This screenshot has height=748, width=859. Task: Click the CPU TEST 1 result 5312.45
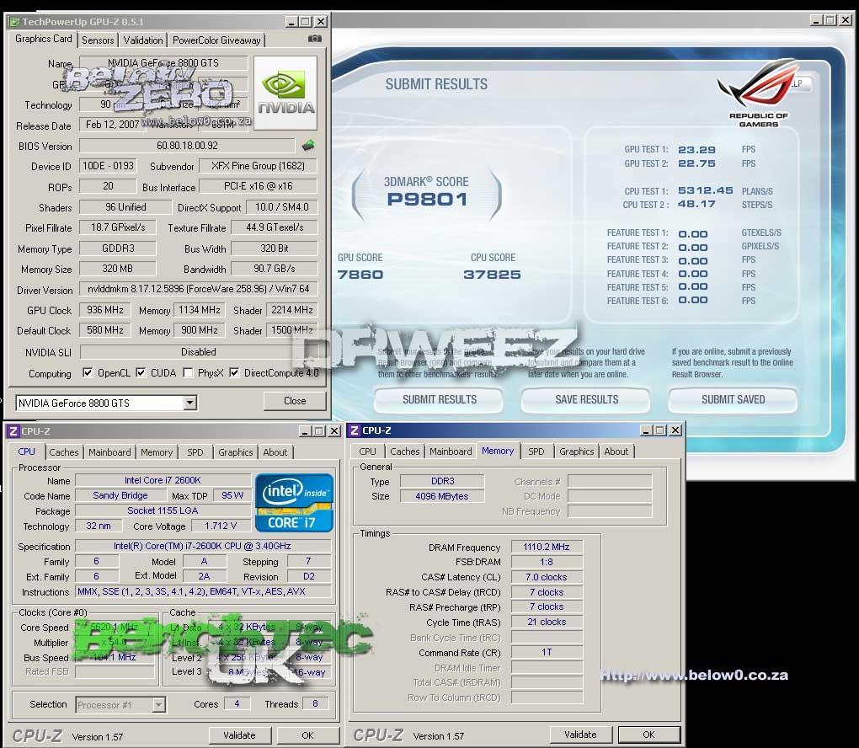tap(705, 190)
